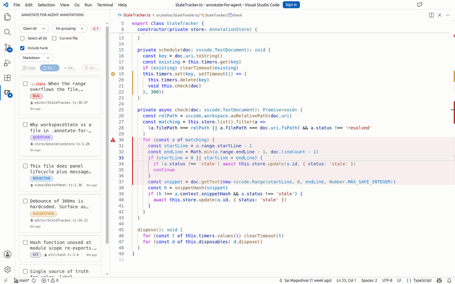The width and height of the screenshot is (455, 284).
Task: Open the Selection menu
Action: coord(46,5)
